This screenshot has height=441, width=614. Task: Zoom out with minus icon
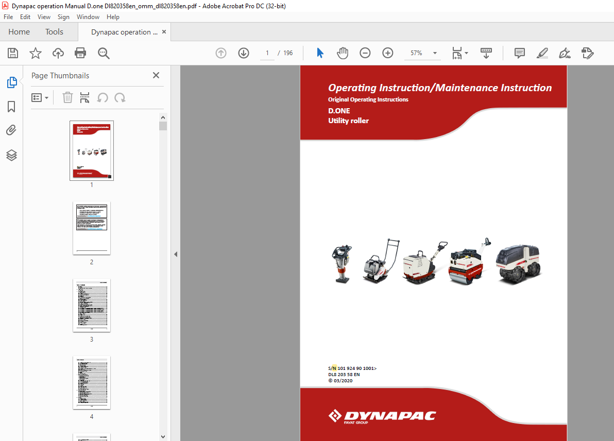(365, 53)
